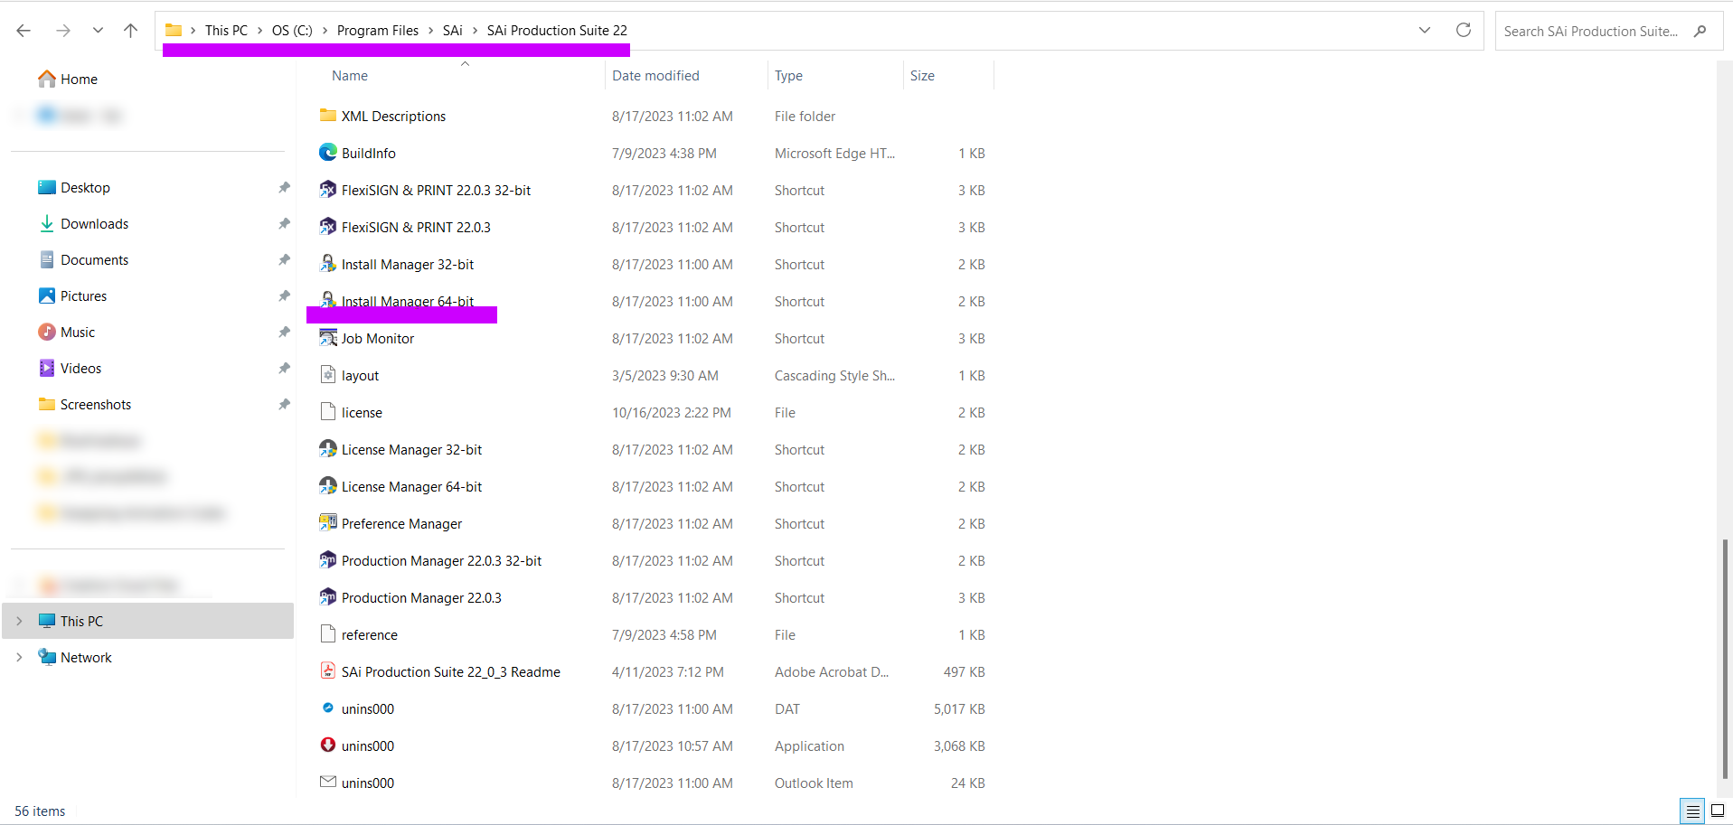Select SAi breadcrumb segment
Screen dimensions: 1733x825
coord(452,31)
